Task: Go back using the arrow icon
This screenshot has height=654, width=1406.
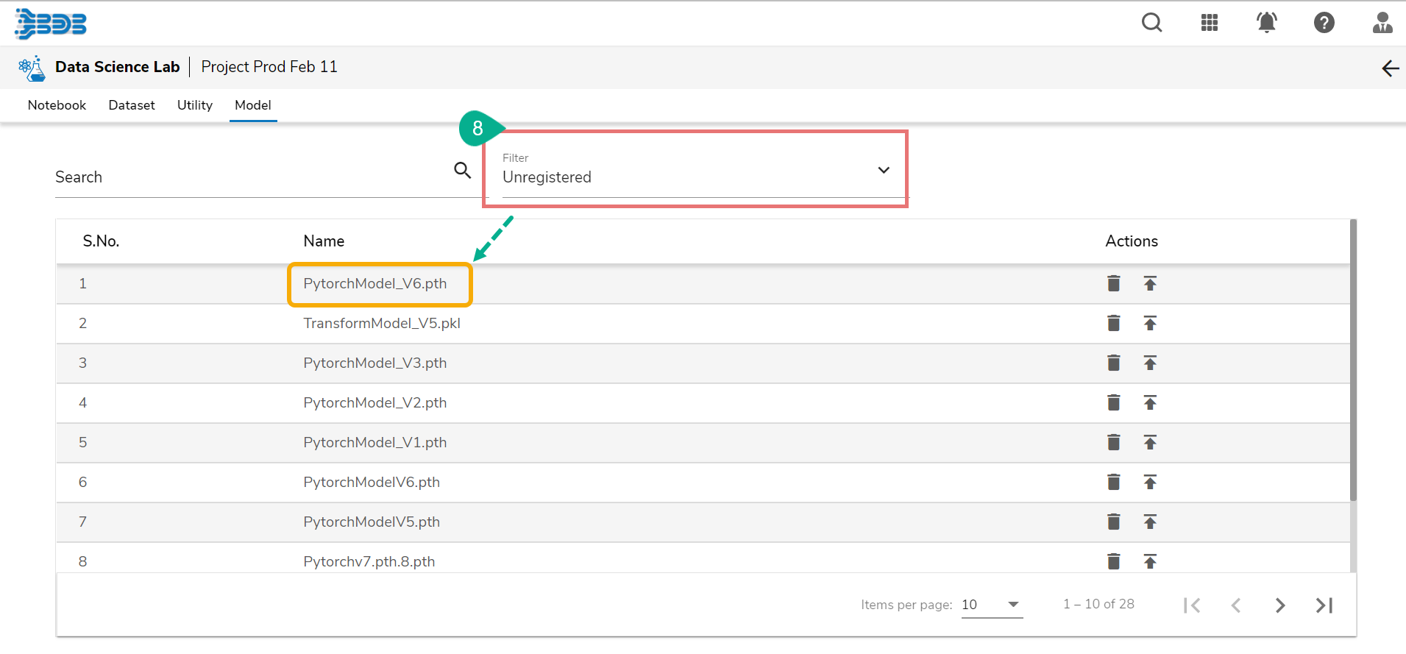Action: click(x=1390, y=68)
